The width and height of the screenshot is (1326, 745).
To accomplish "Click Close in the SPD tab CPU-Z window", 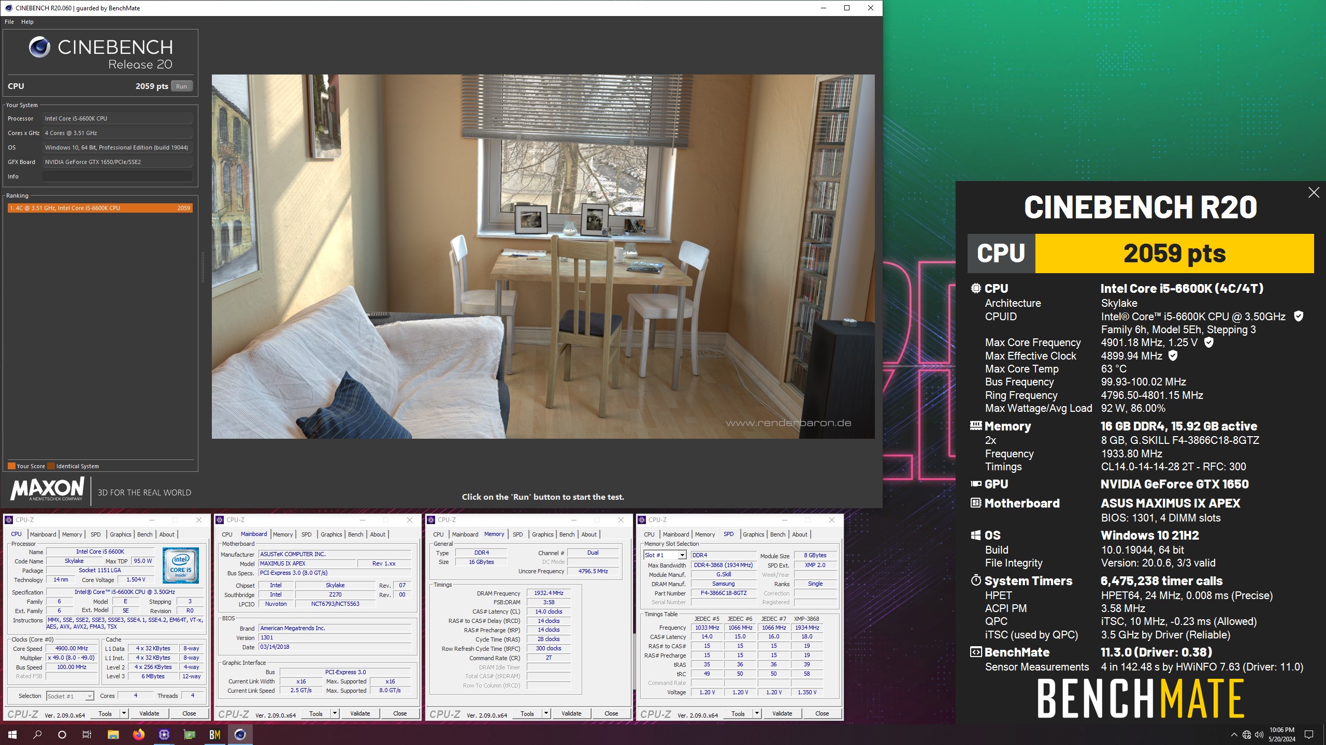I will (x=822, y=713).
